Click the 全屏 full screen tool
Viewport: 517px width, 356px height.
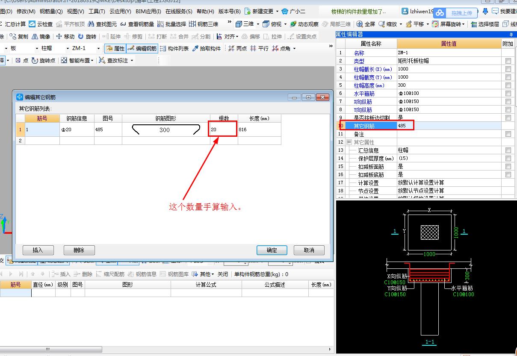point(366,24)
